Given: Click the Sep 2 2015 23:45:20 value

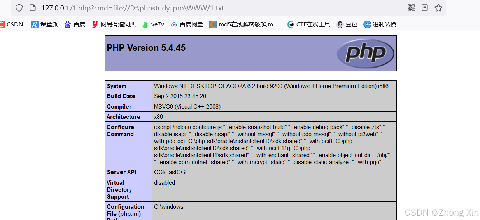Looking at the screenshot, I should pyautogui.click(x=180, y=96).
